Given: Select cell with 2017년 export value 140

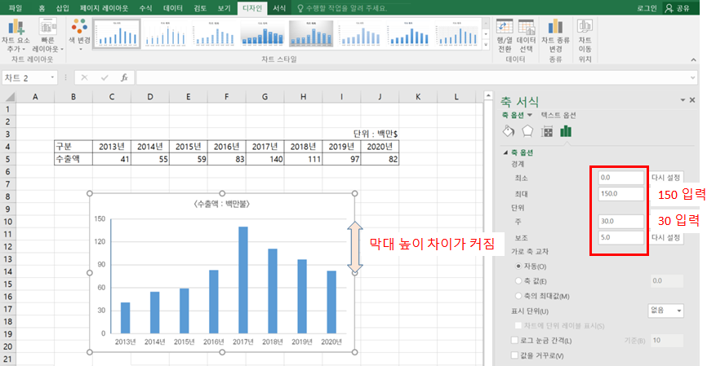Looking at the screenshot, I should [x=265, y=159].
